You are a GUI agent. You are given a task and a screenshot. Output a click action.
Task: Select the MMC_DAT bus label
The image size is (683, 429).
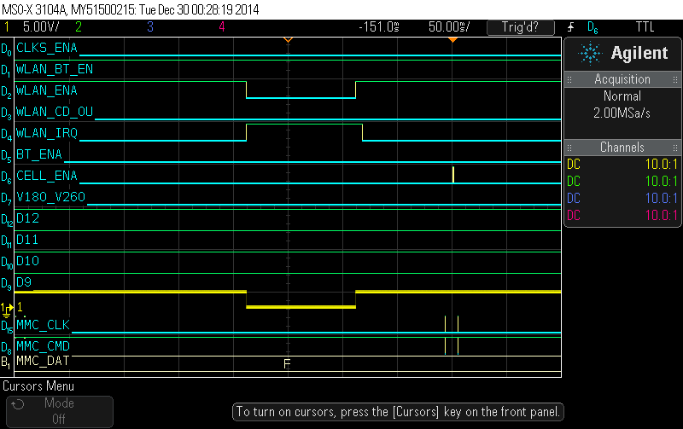click(x=42, y=361)
